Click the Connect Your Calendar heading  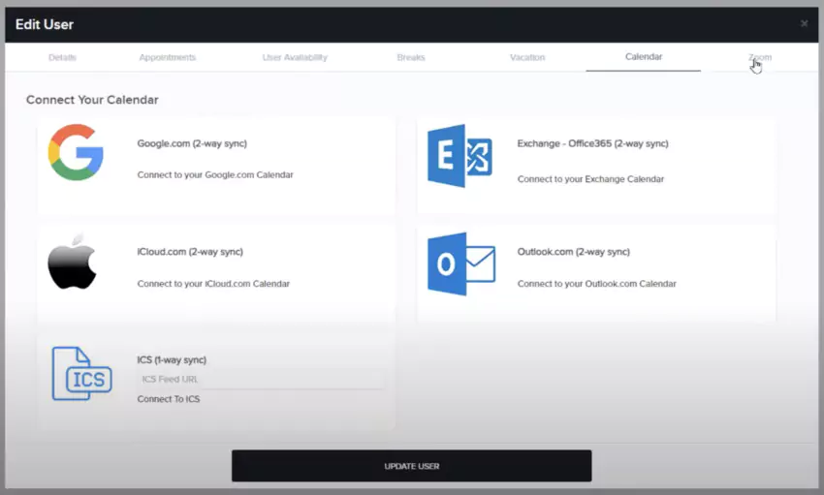point(92,100)
